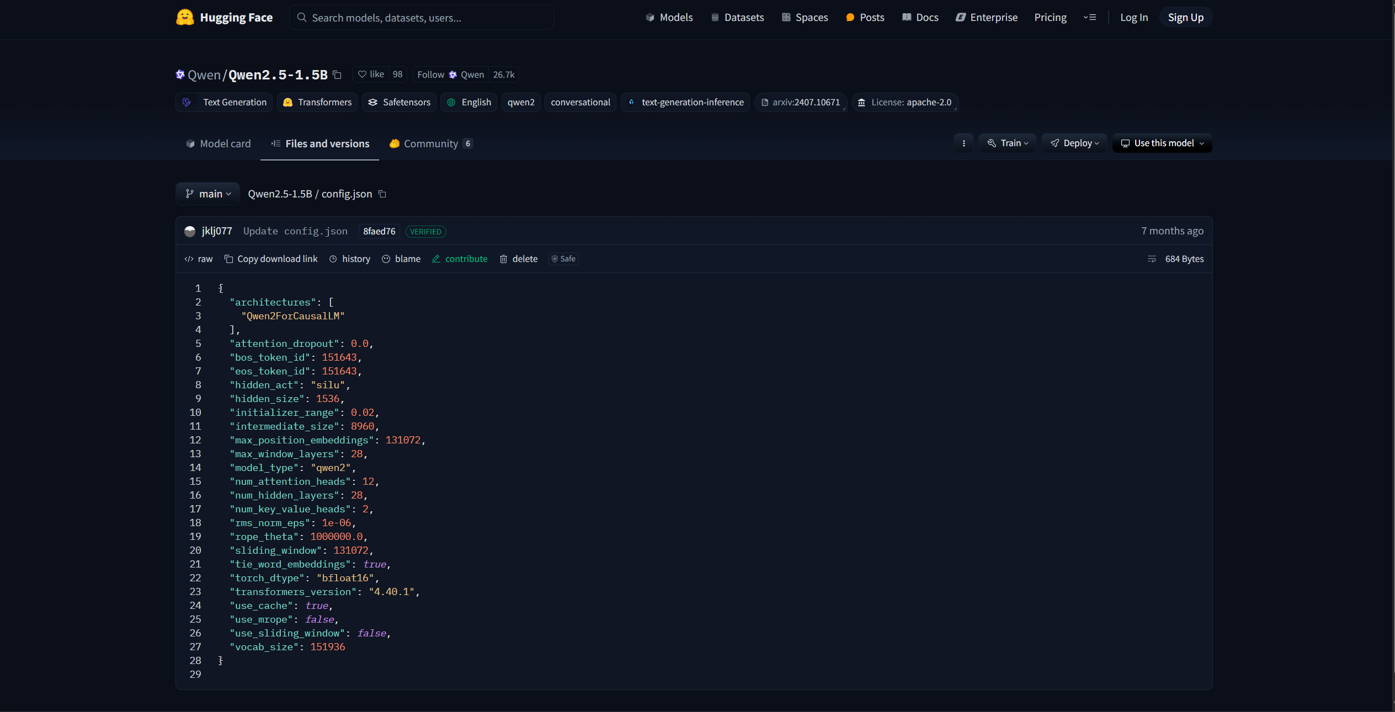Delete the config.json file
Viewport: 1395px width, 712px height.
(x=518, y=259)
